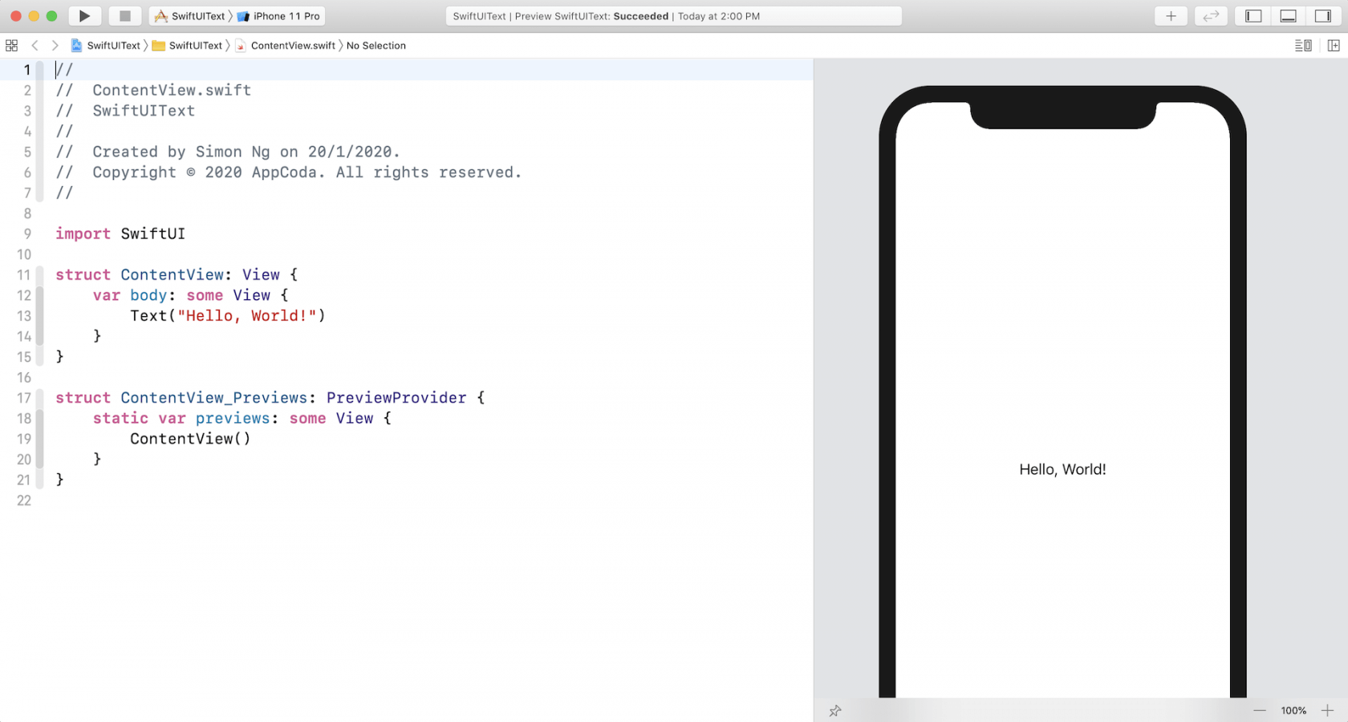Toggle the Inspectors panel visibility
The height and width of the screenshot is (722, 1348).
(1323, 16)
